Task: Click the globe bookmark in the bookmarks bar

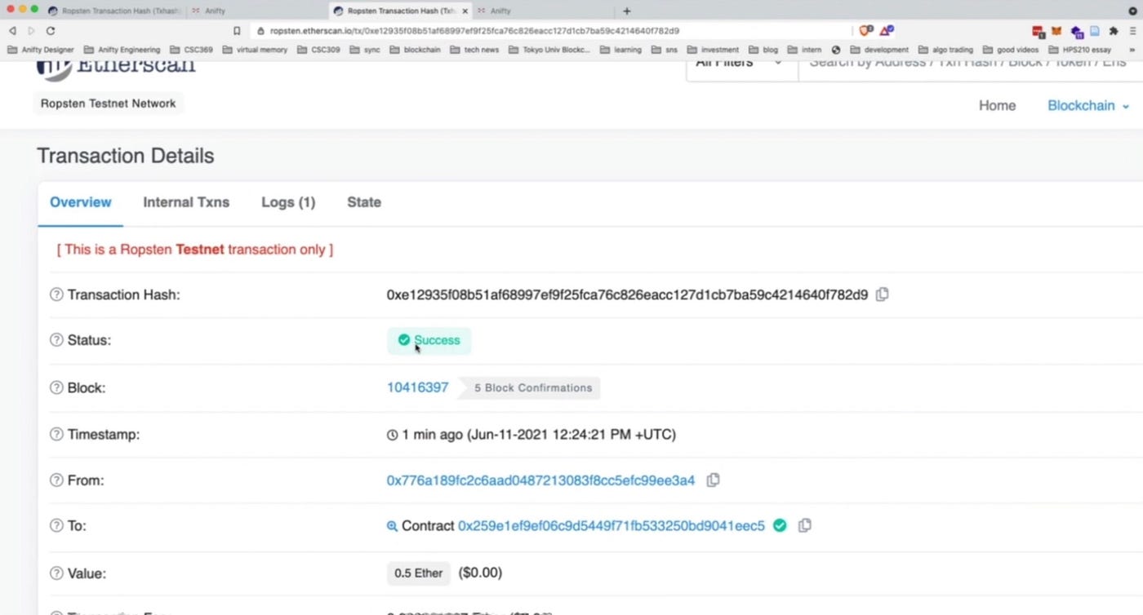Action: coord(836,50)
